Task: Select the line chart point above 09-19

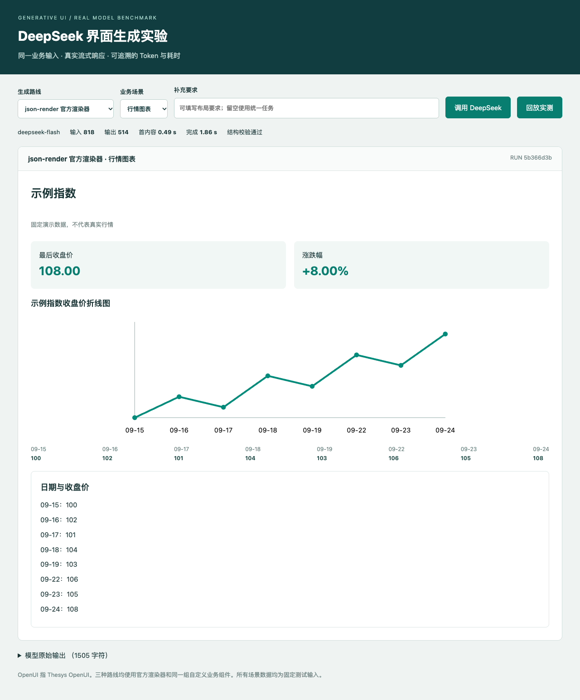Action: coord(312,386)
